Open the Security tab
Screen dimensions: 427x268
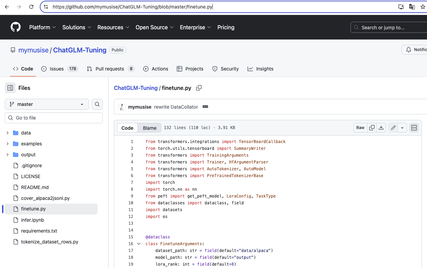(225, 69)
